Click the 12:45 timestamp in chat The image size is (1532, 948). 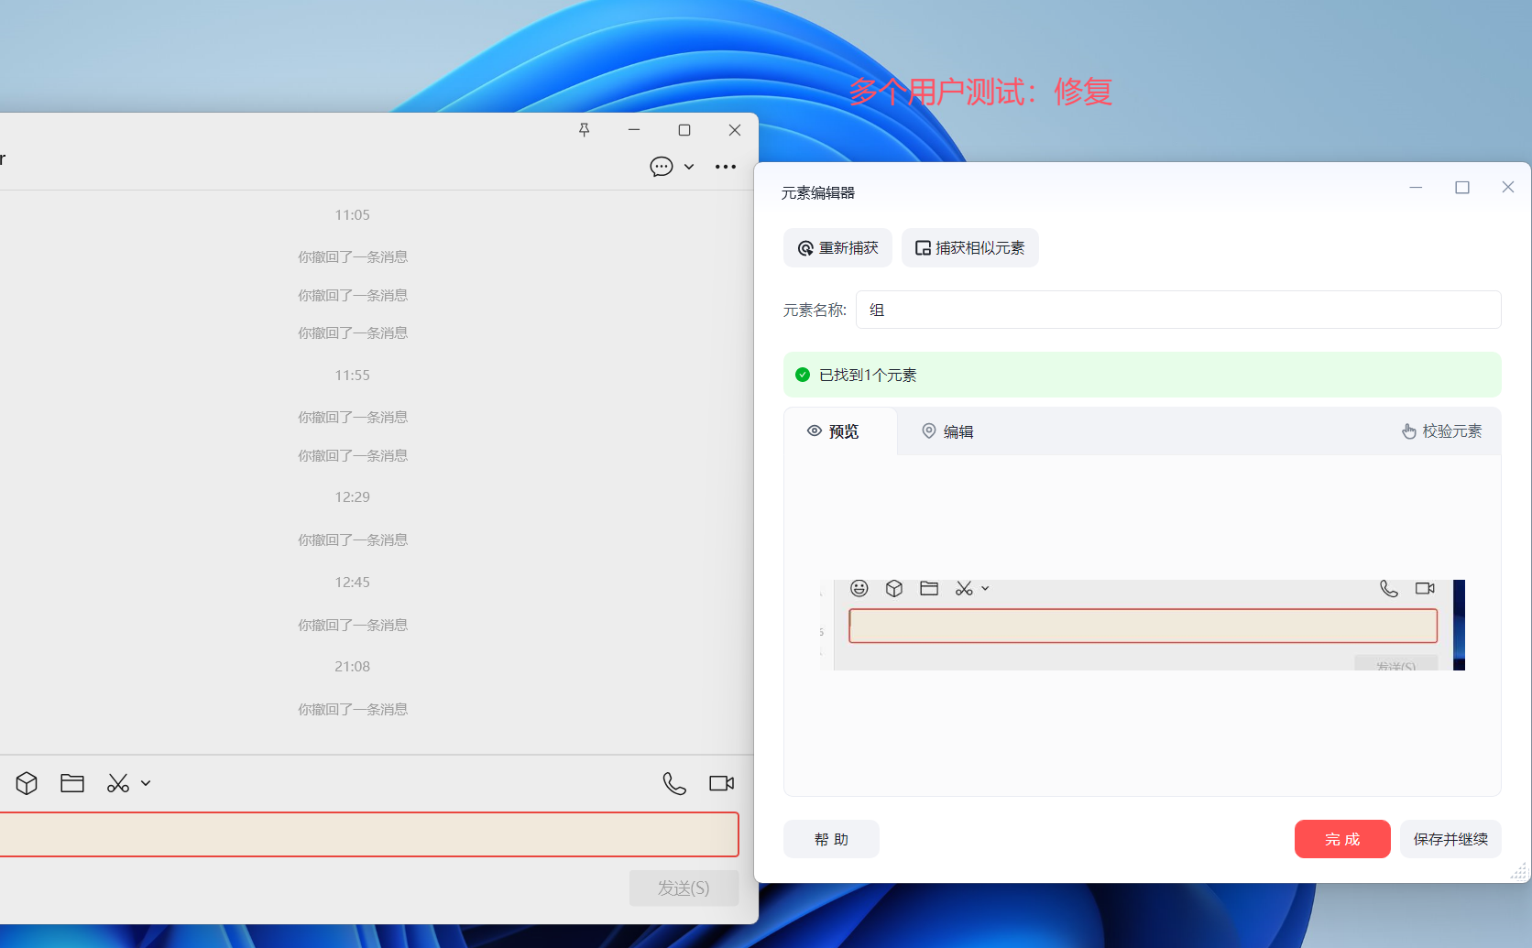point(352,583)
